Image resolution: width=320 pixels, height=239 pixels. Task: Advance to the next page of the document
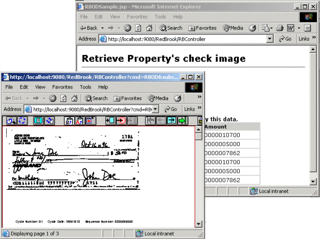pos(171,120)
